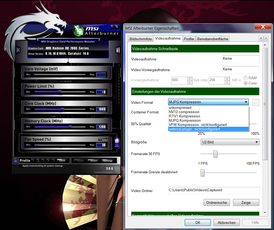Click the vertical scrollbar thumb

(x=265, y=104)
